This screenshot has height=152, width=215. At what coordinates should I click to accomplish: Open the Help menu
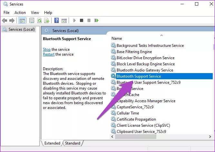[x=48, y=13]
